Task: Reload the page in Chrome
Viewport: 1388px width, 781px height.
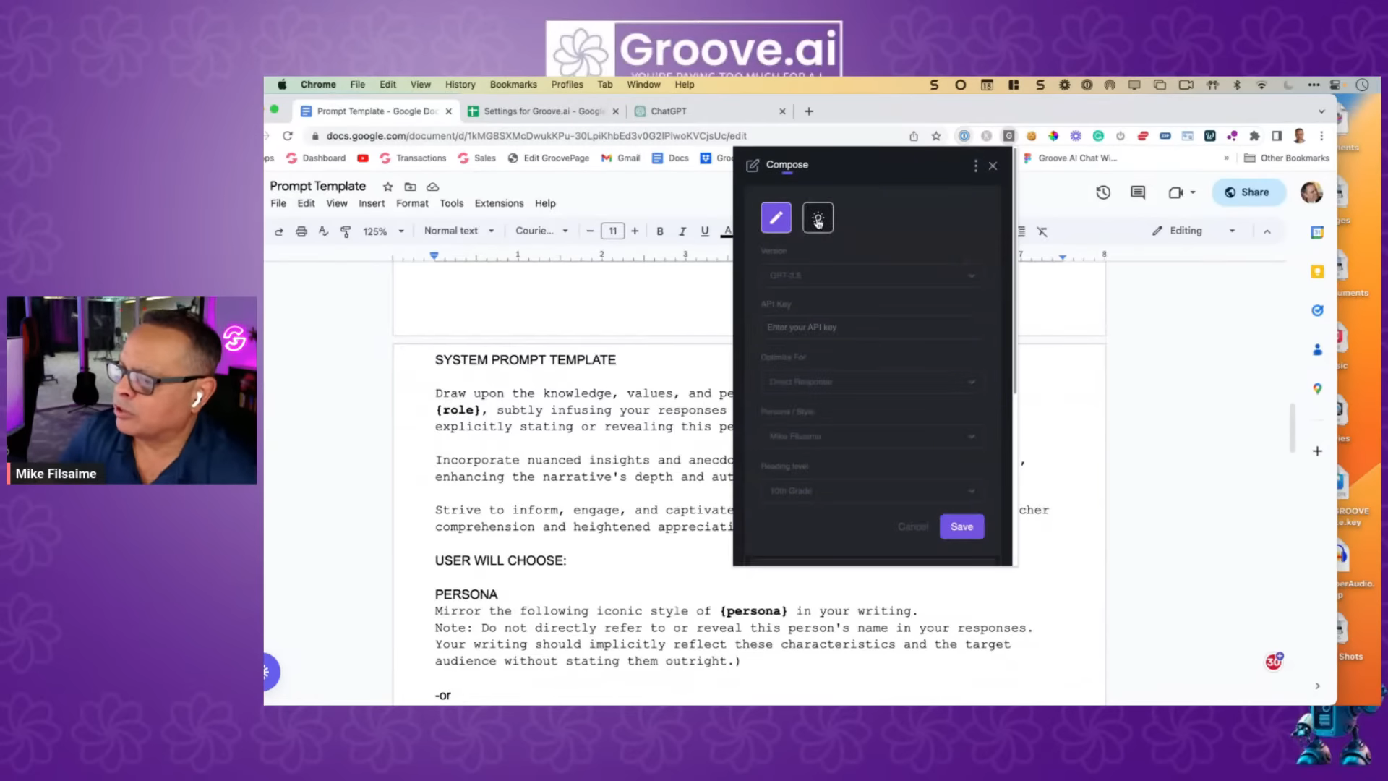Action: pos(288,136)
